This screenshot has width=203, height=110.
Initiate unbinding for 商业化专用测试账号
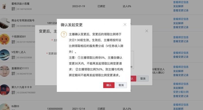pyautogui.click(x=178, y=23)
